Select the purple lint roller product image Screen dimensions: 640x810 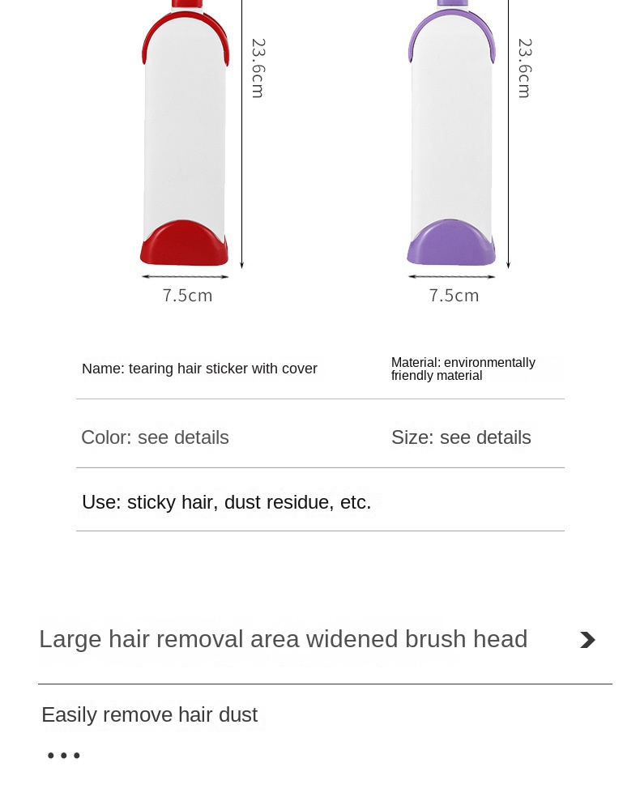tap(451, 138)
